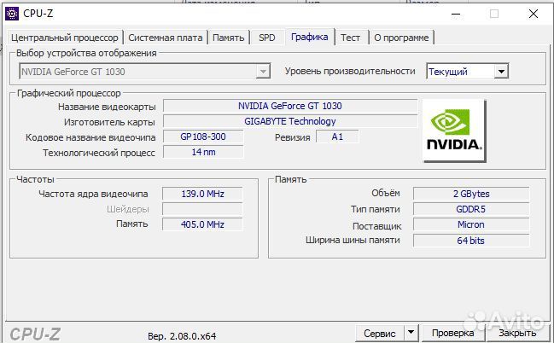The height and width of the screenshot is (343, 554).
Task: Go to the Тест tab
Action: [x=351, y=38]
